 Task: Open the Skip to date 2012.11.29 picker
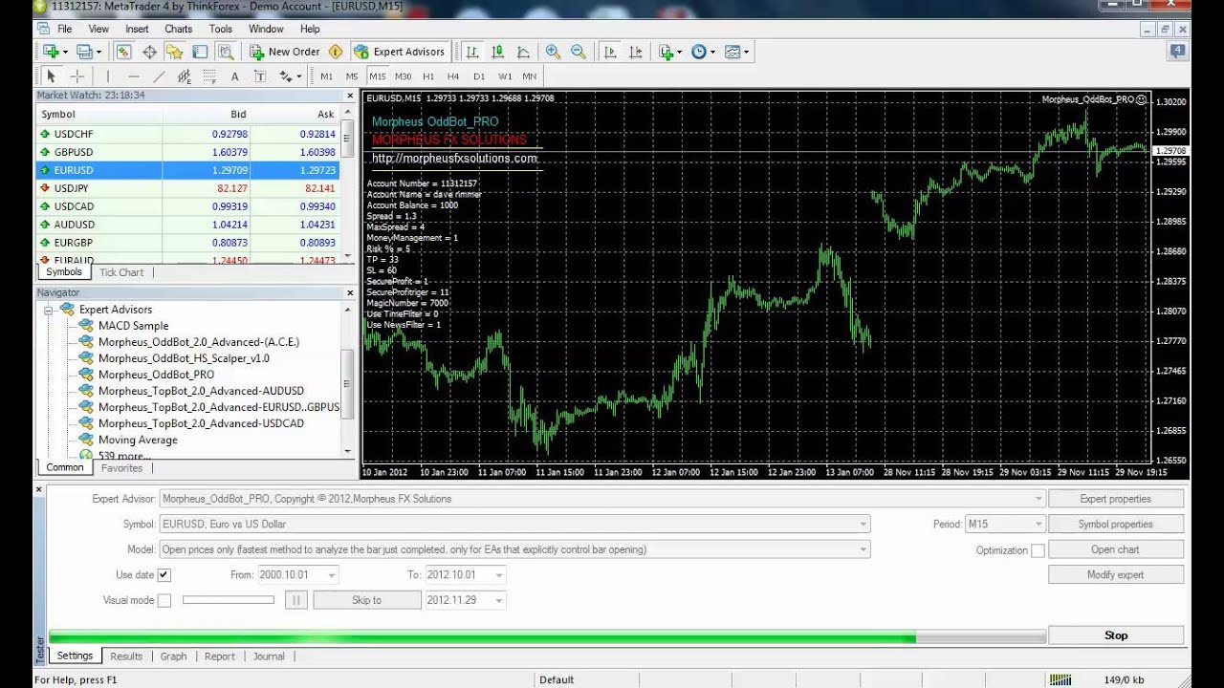tap(499, 600)
